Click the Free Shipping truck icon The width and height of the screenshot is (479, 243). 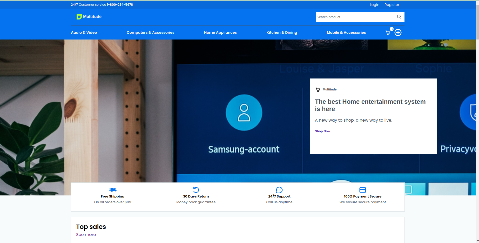113,190
